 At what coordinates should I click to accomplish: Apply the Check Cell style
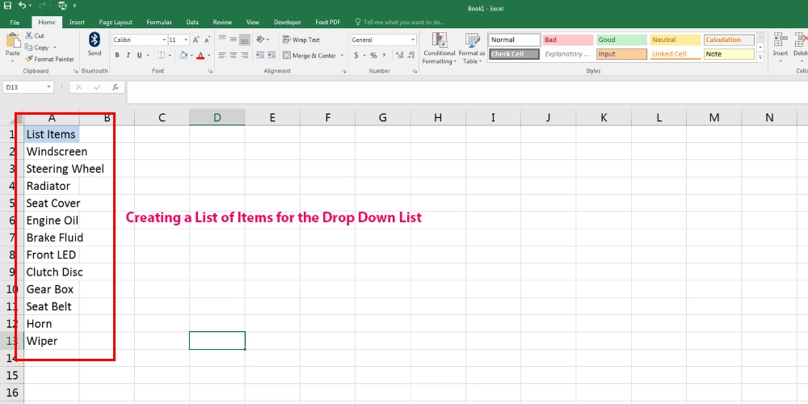(x=514, y=54)
